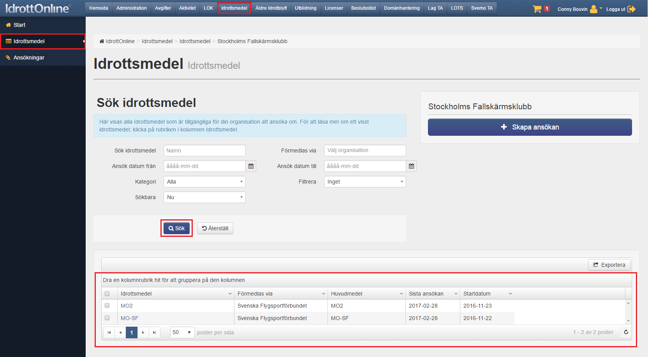Open the Domänhantering menu
648x357 pixels.
(402, 8)
